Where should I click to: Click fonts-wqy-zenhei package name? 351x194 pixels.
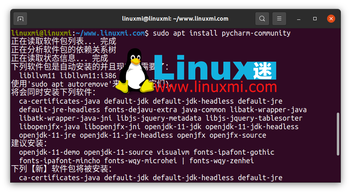[x=222, y=161]
